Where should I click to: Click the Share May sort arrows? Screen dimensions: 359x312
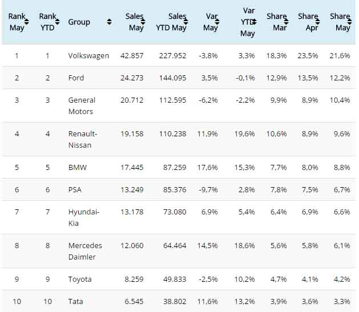349,22
